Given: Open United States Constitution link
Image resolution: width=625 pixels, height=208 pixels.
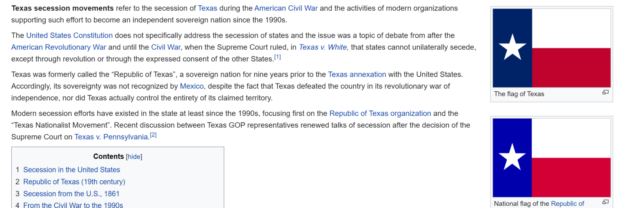Looking at the screenshot, I should coord(70,36).
